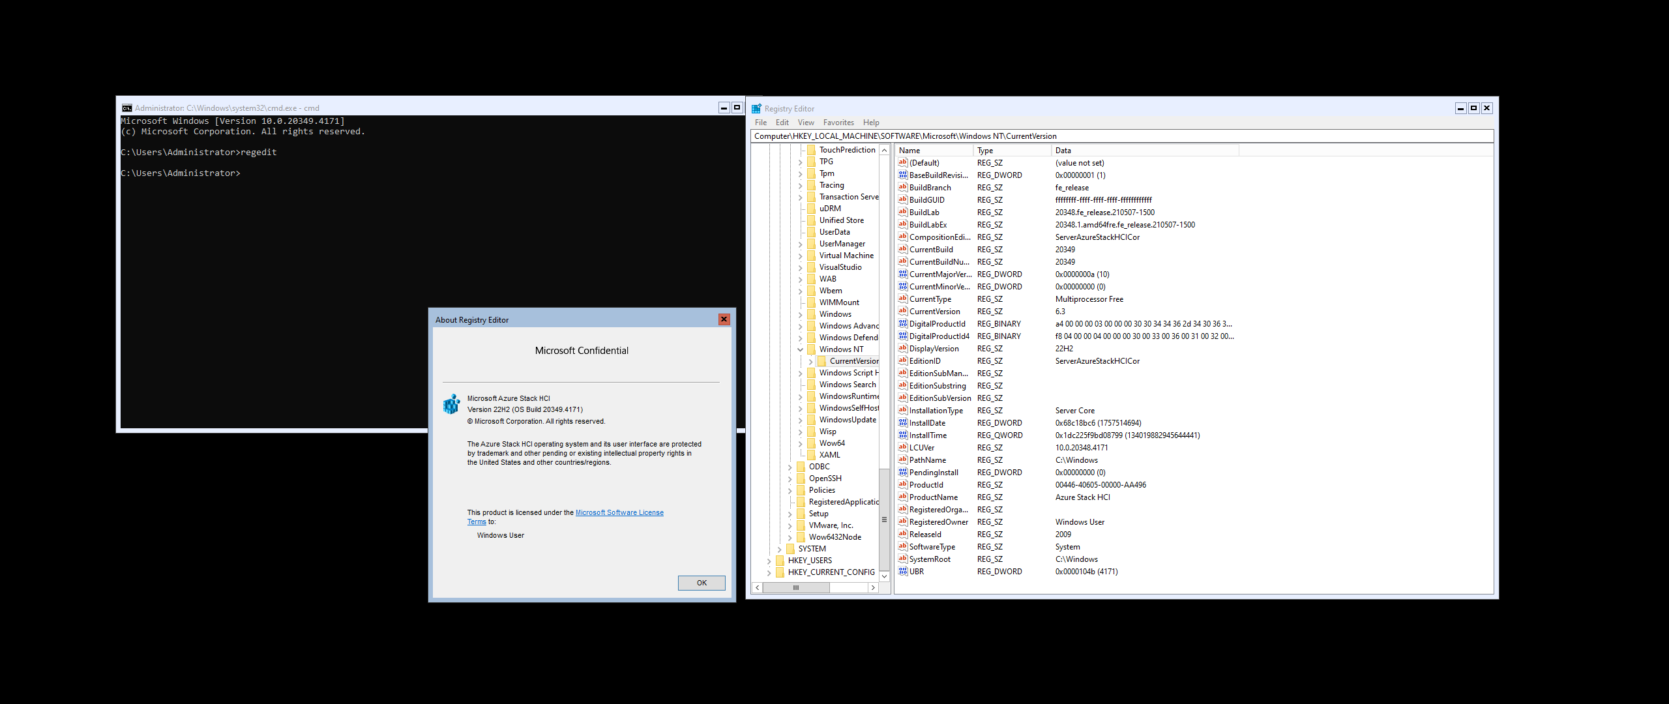1669x704 pixels.
Task: Click the BuildBranch string value icon
Action: coord(902,188)
